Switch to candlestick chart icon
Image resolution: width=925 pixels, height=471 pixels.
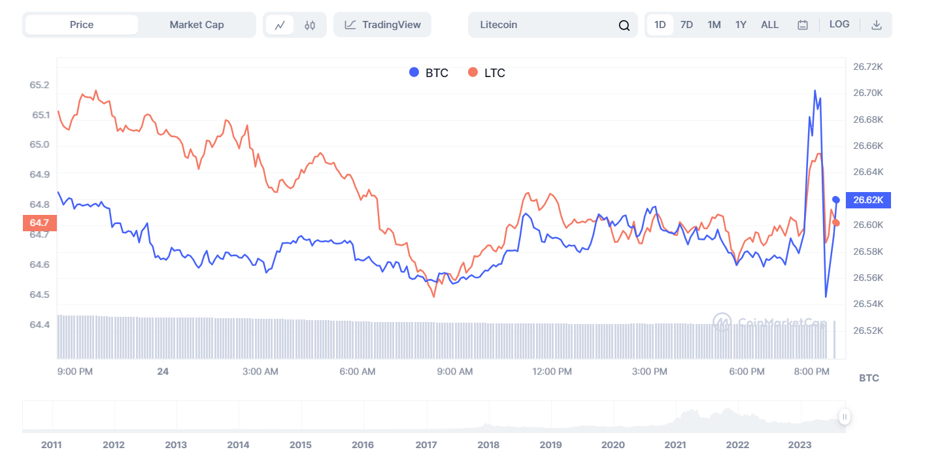point(310,25)
